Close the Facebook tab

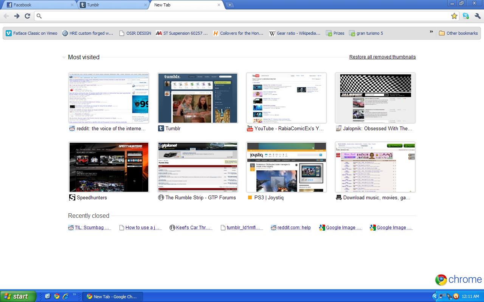(x=72, y=5)
